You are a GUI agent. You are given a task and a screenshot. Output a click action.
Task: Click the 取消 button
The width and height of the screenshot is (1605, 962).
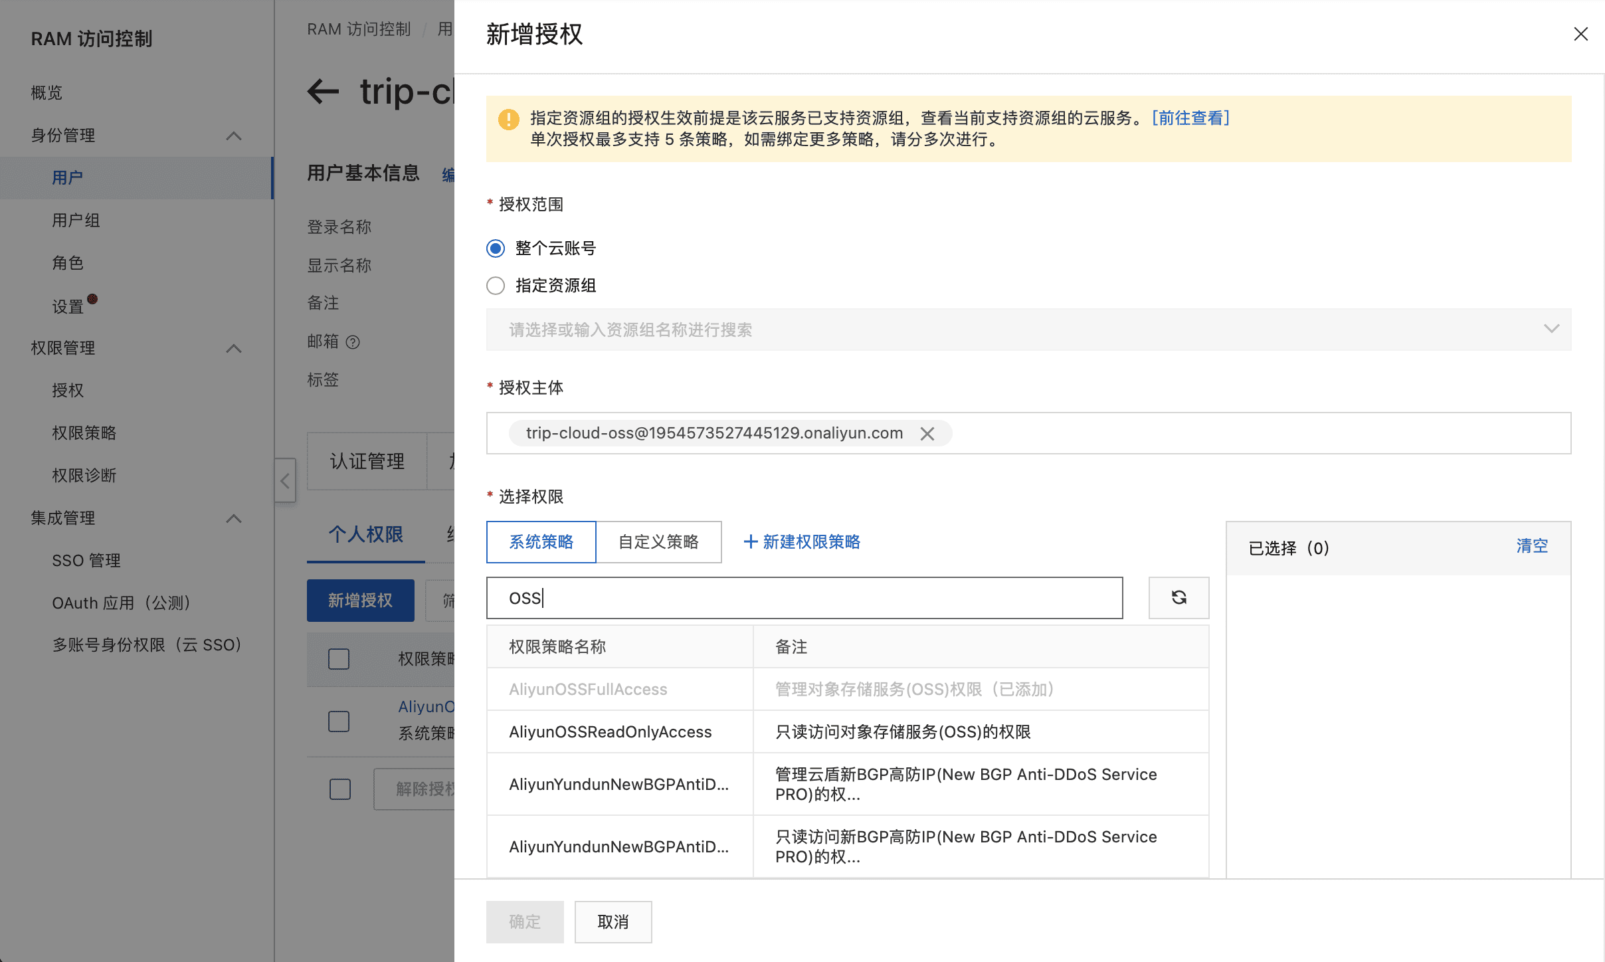pyautogui.click(x=613, y=921)
